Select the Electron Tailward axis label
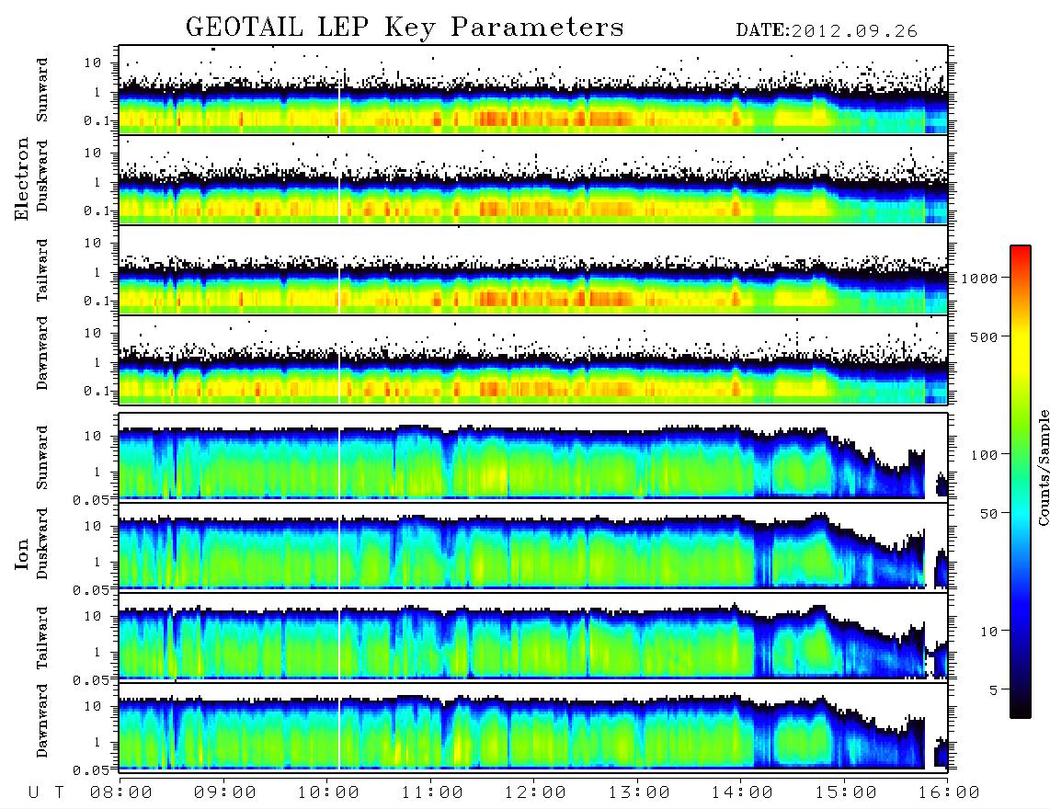The image size is (1050, 809). pos(42,270)
